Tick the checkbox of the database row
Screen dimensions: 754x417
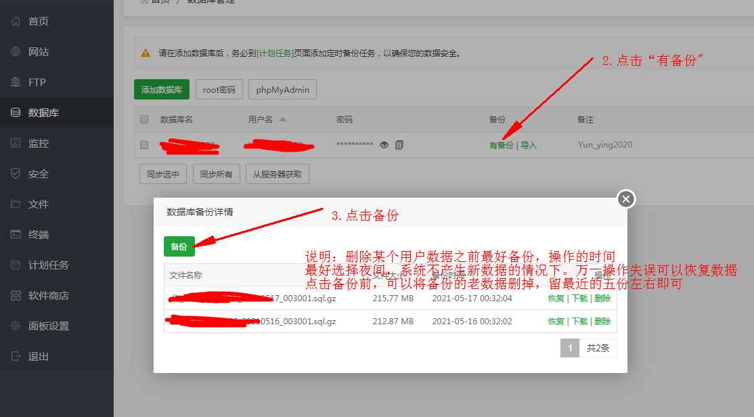point(144,145)
